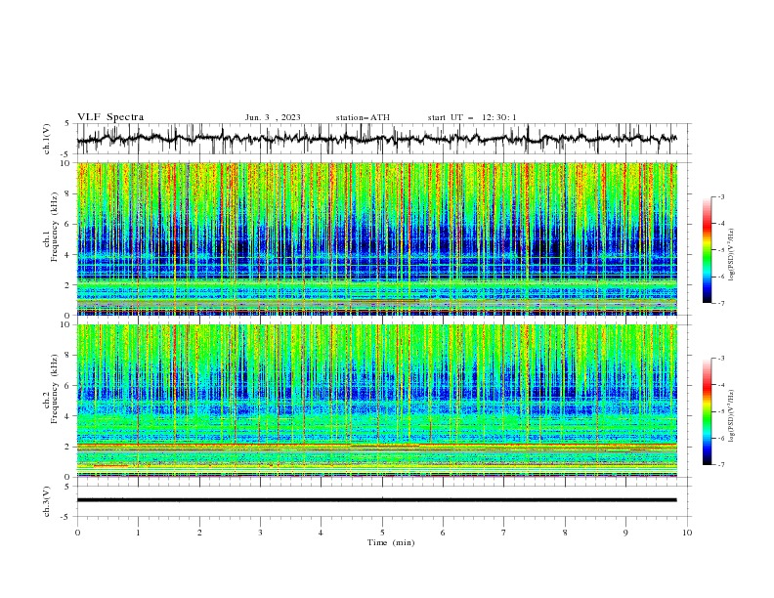Screen dimensions: 774x598
Task: Click the time axis tick label "1"
Action: tap(138, 533)
